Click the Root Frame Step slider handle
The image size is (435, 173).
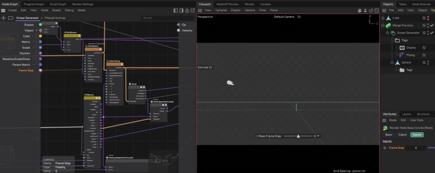(x=298, y=136)
